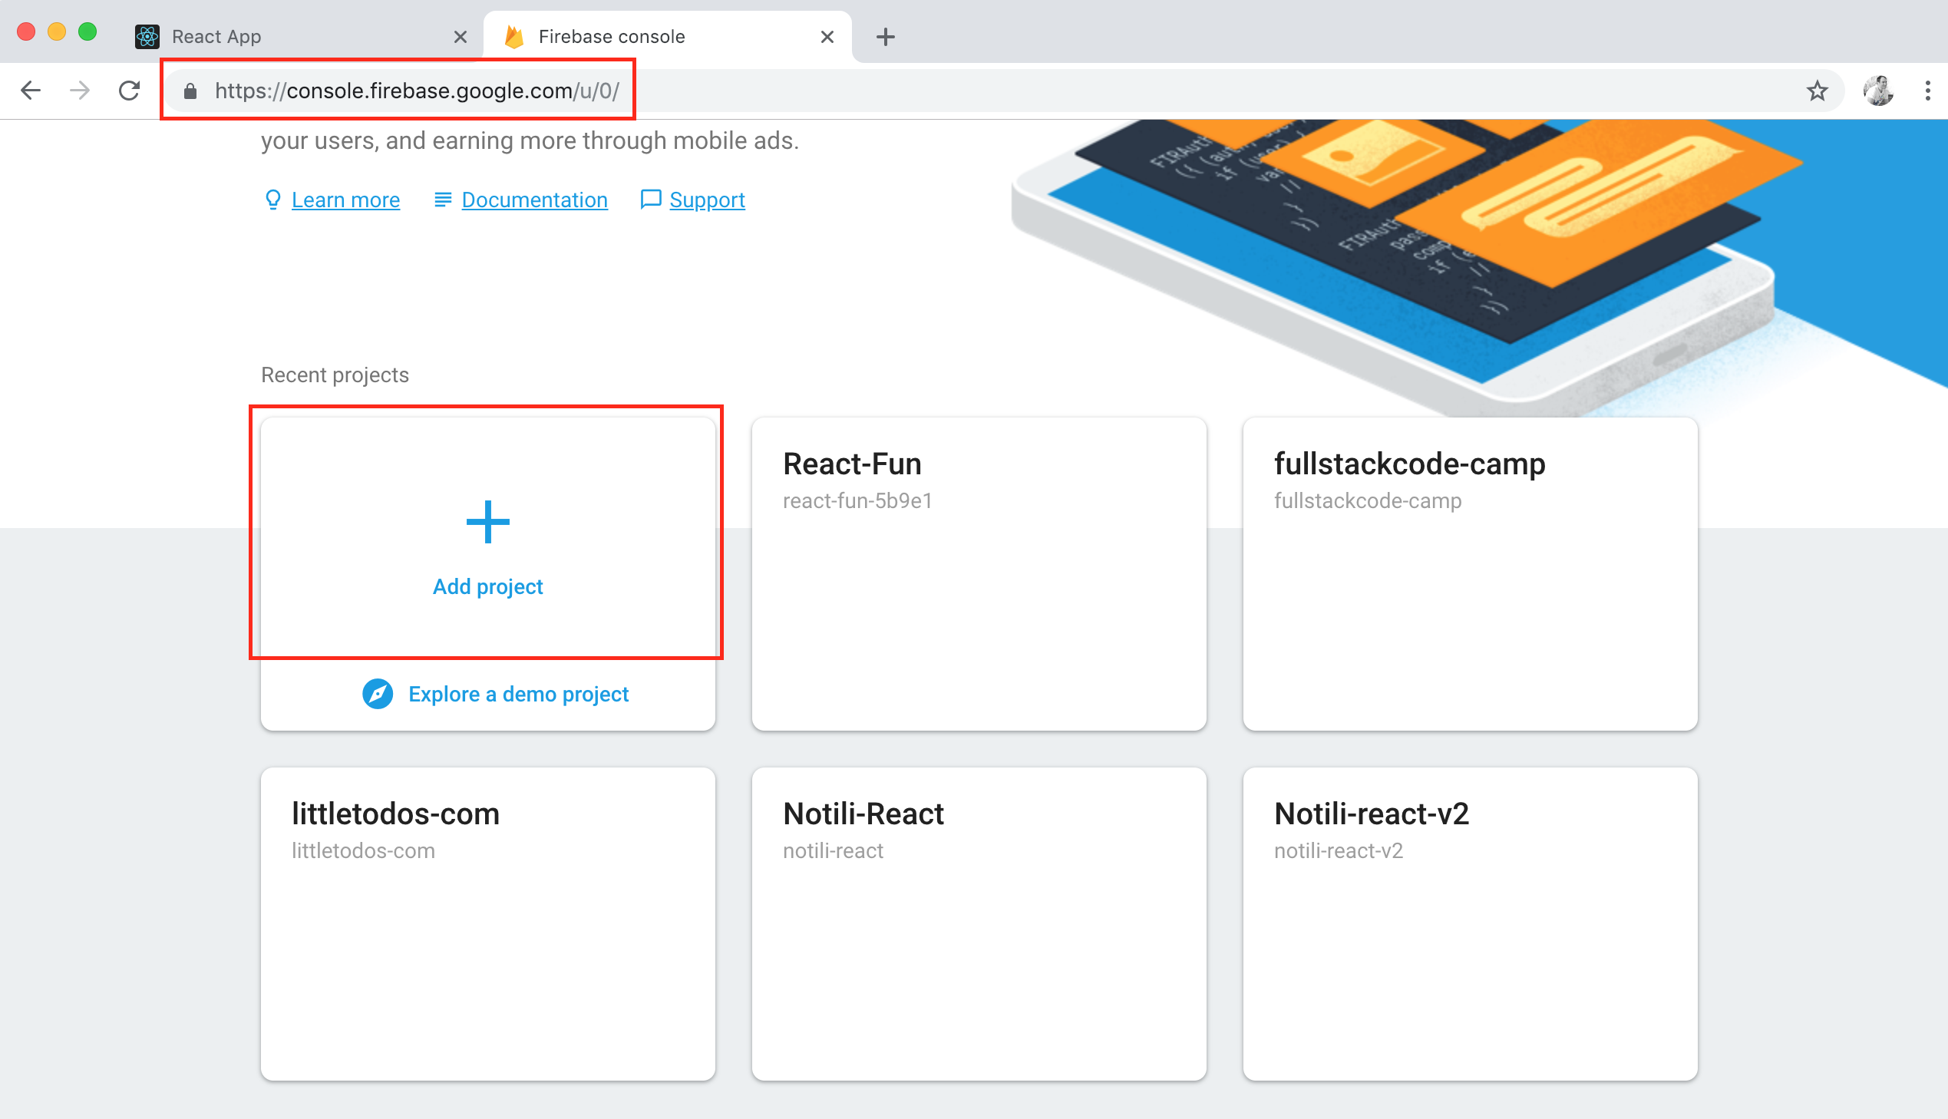Click the yellow macOS minimize button

pos(57,31)
